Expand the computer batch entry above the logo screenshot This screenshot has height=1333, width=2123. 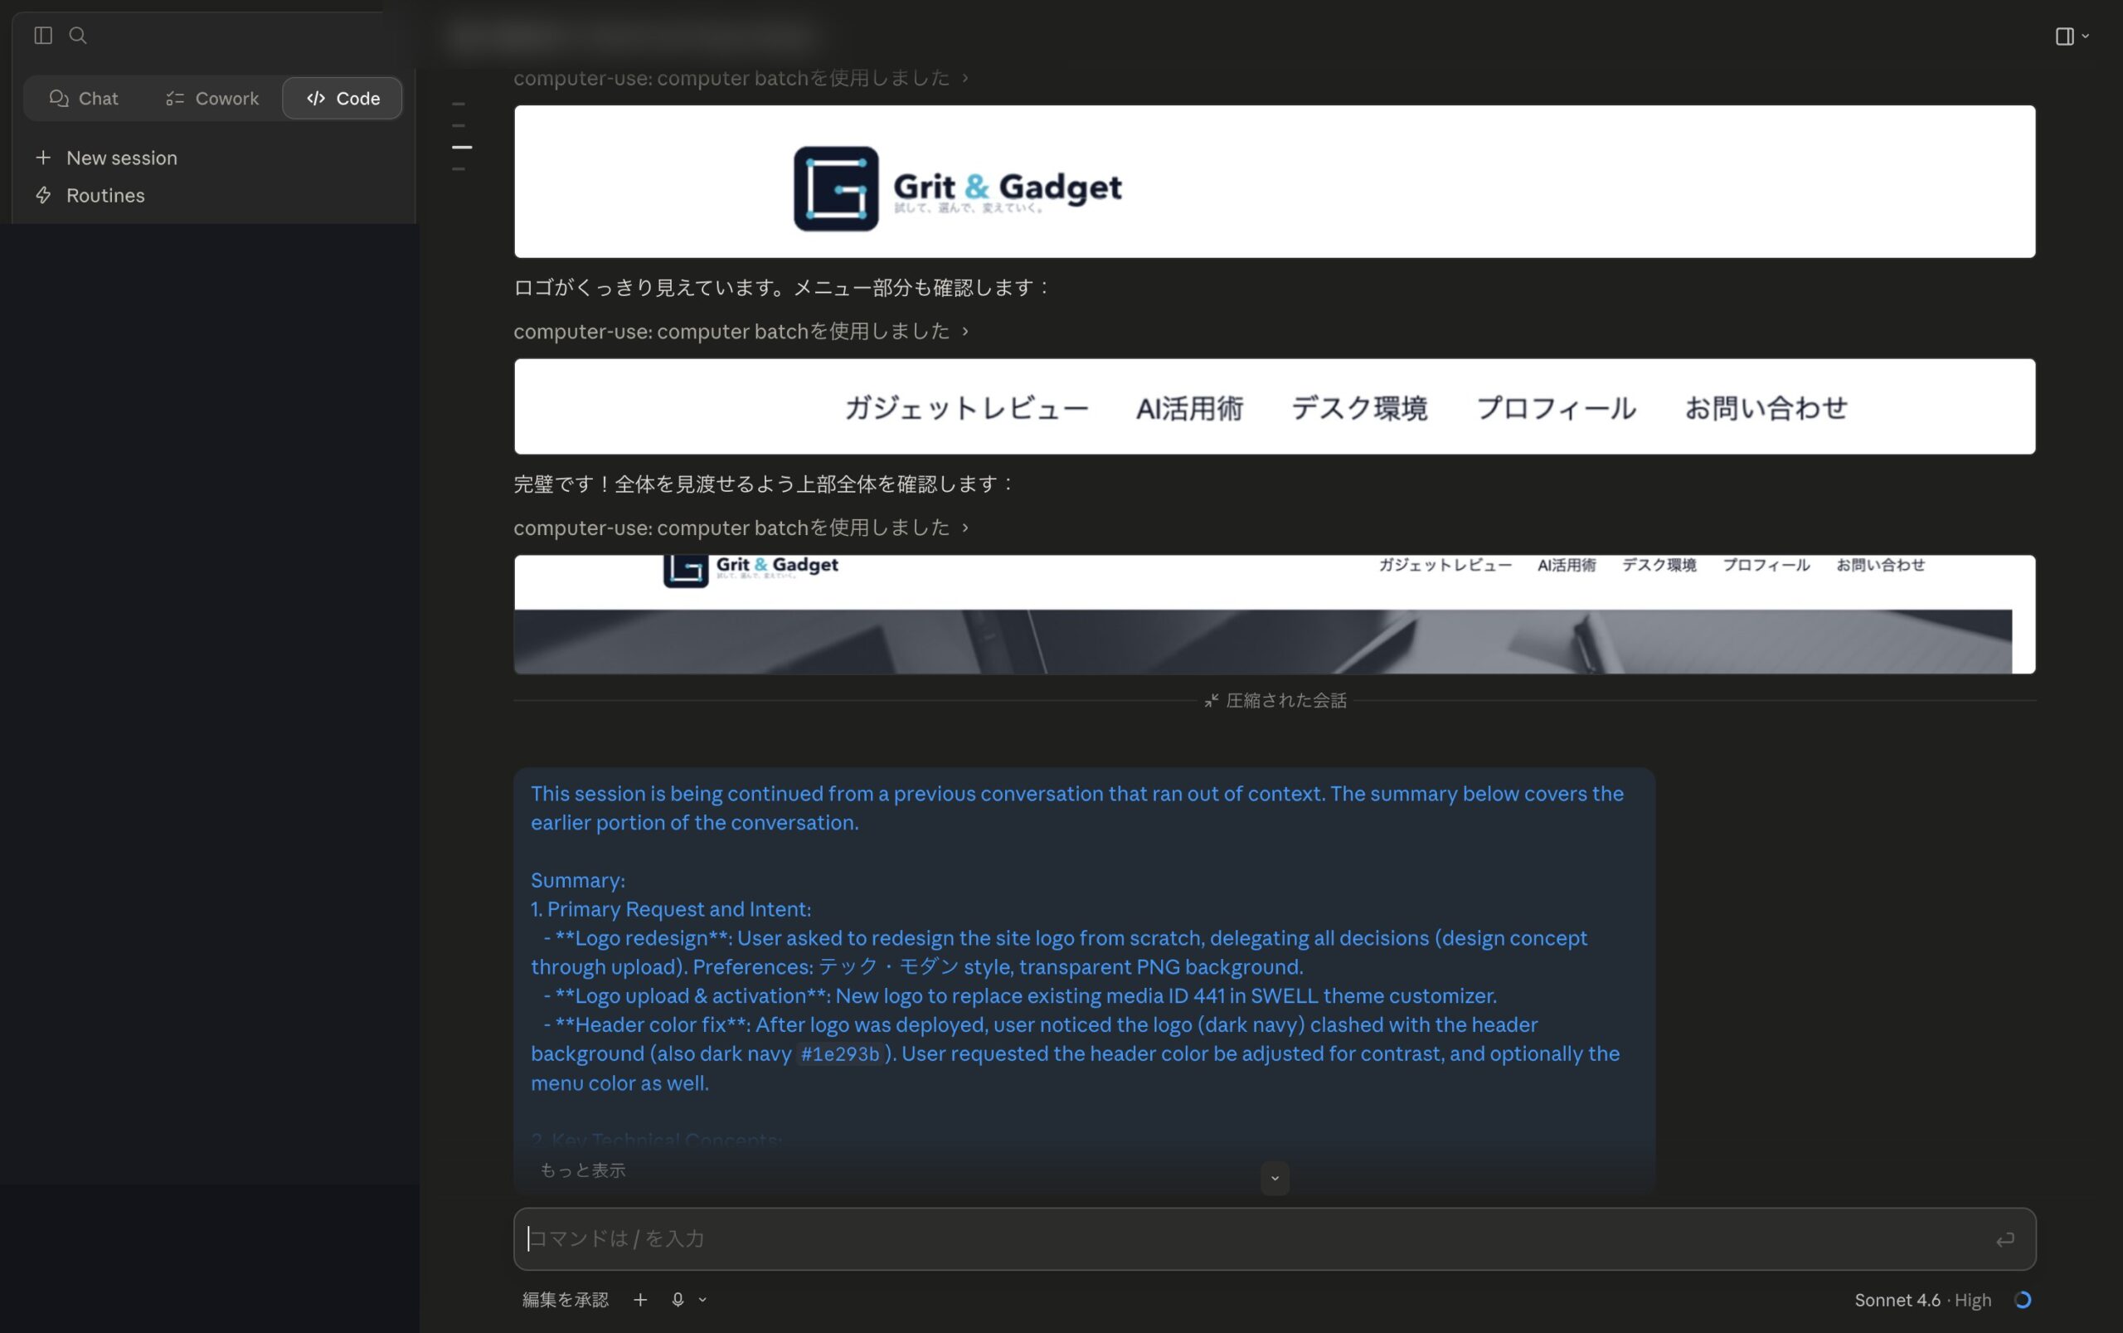click(741, 78)
